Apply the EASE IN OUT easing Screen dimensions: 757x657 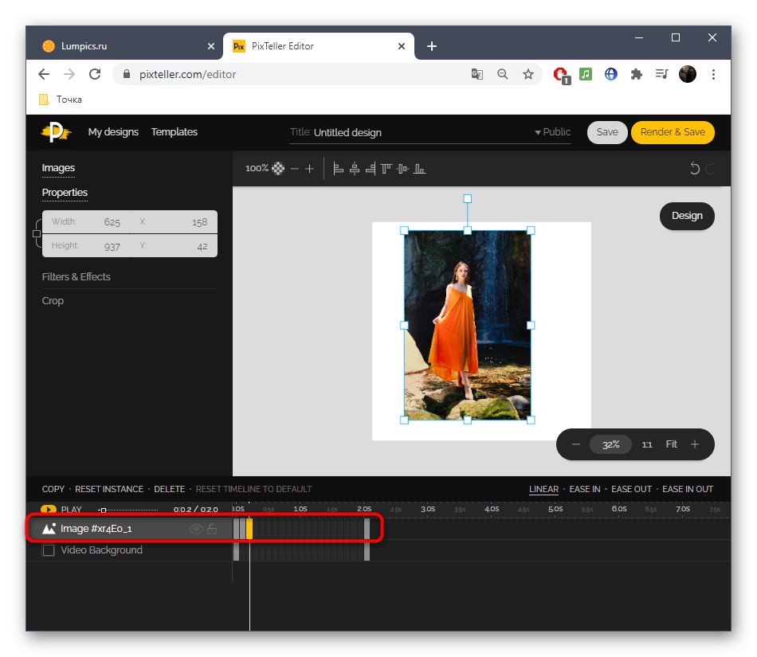pos(687,489)
